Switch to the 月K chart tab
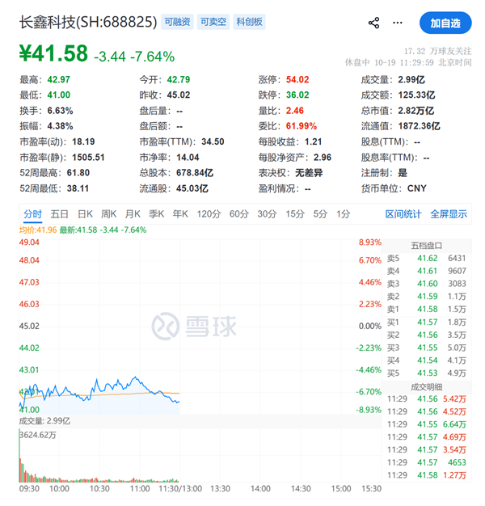 coord(133,214)
